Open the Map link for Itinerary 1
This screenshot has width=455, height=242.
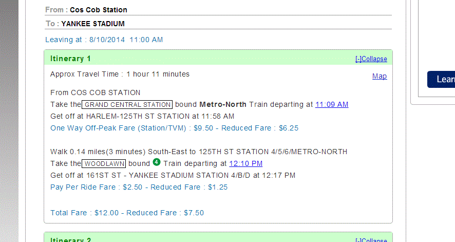click(380, 77)
